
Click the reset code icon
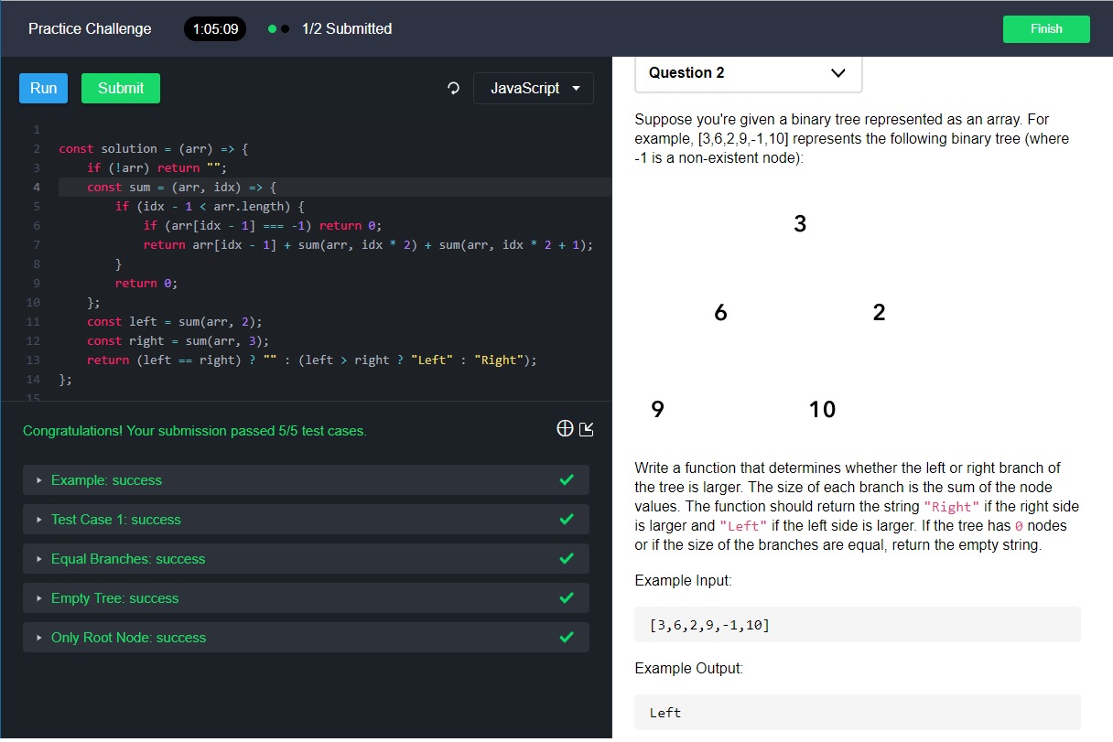point(452,88)
